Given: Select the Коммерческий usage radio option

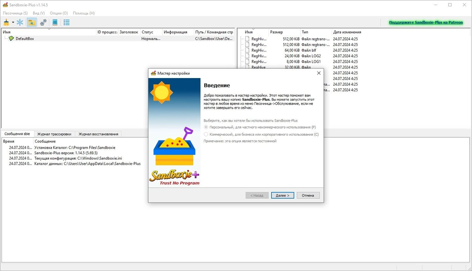Looking at the screenshot, I should (x=261, y=134).
